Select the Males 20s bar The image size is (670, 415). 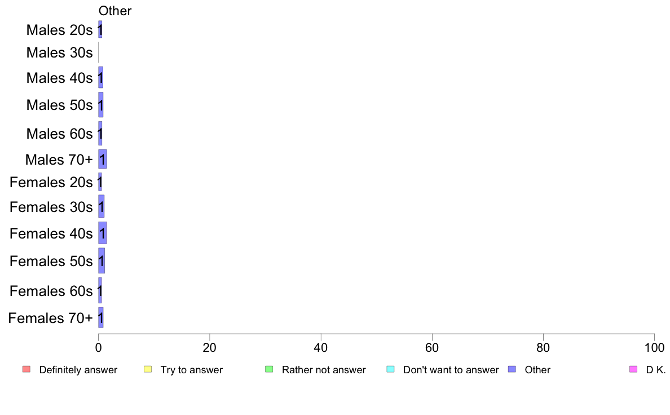(x=100, y=29)
